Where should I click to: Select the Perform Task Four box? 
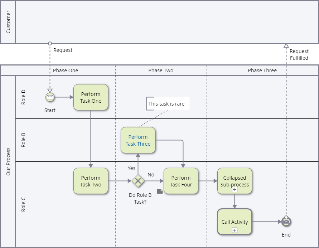click(x=181, y=181)
